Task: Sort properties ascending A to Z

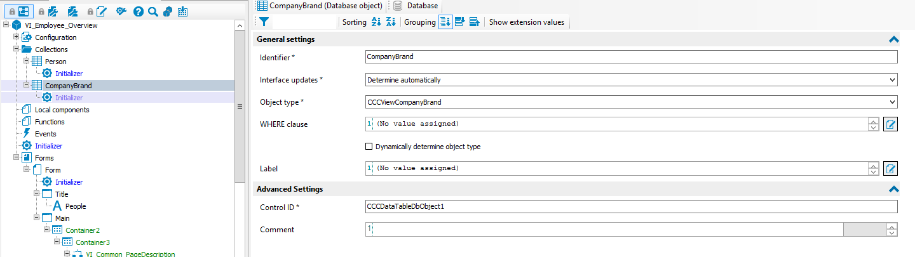Action: (x=376, y=22)
